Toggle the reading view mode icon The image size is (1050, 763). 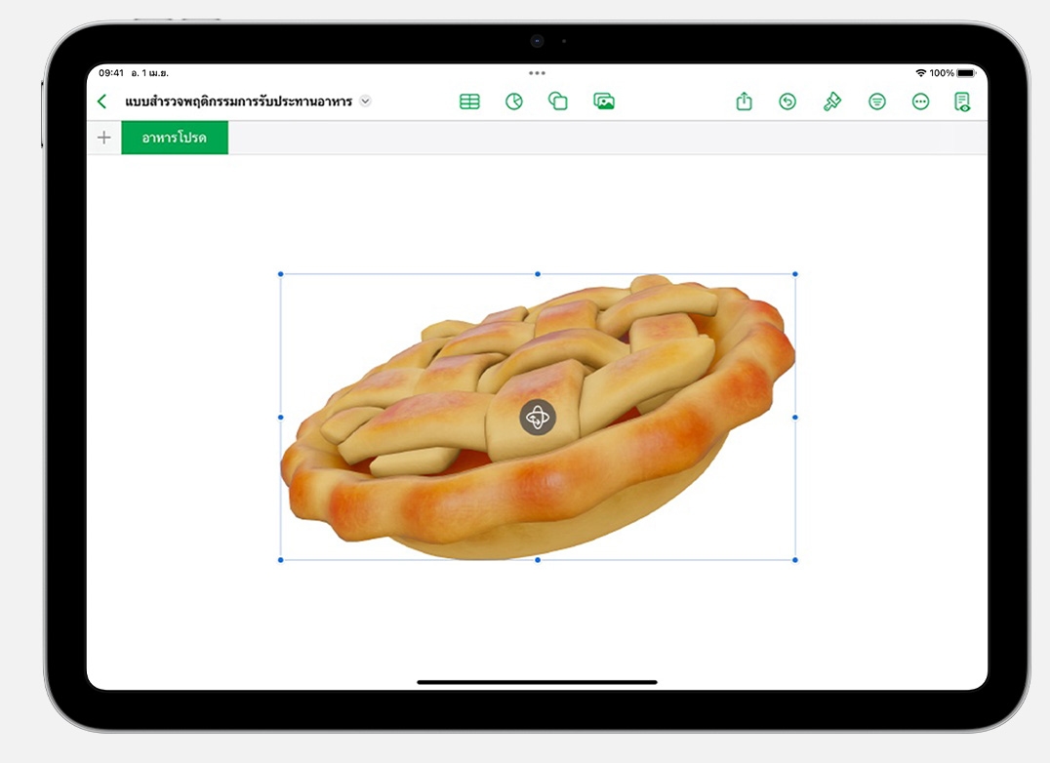point(962,101)
